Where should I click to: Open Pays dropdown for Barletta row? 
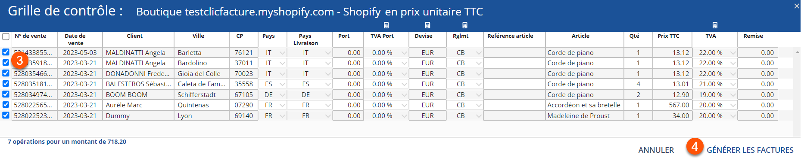click(x=282, y=53)
